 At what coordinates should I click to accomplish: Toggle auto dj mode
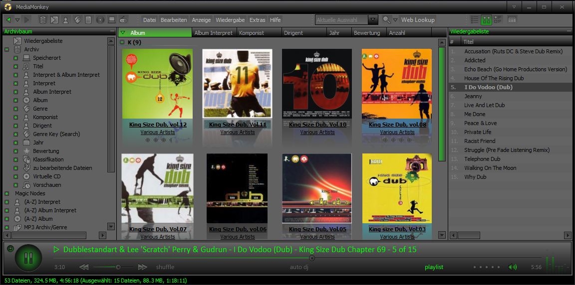(x=299, y=267)
